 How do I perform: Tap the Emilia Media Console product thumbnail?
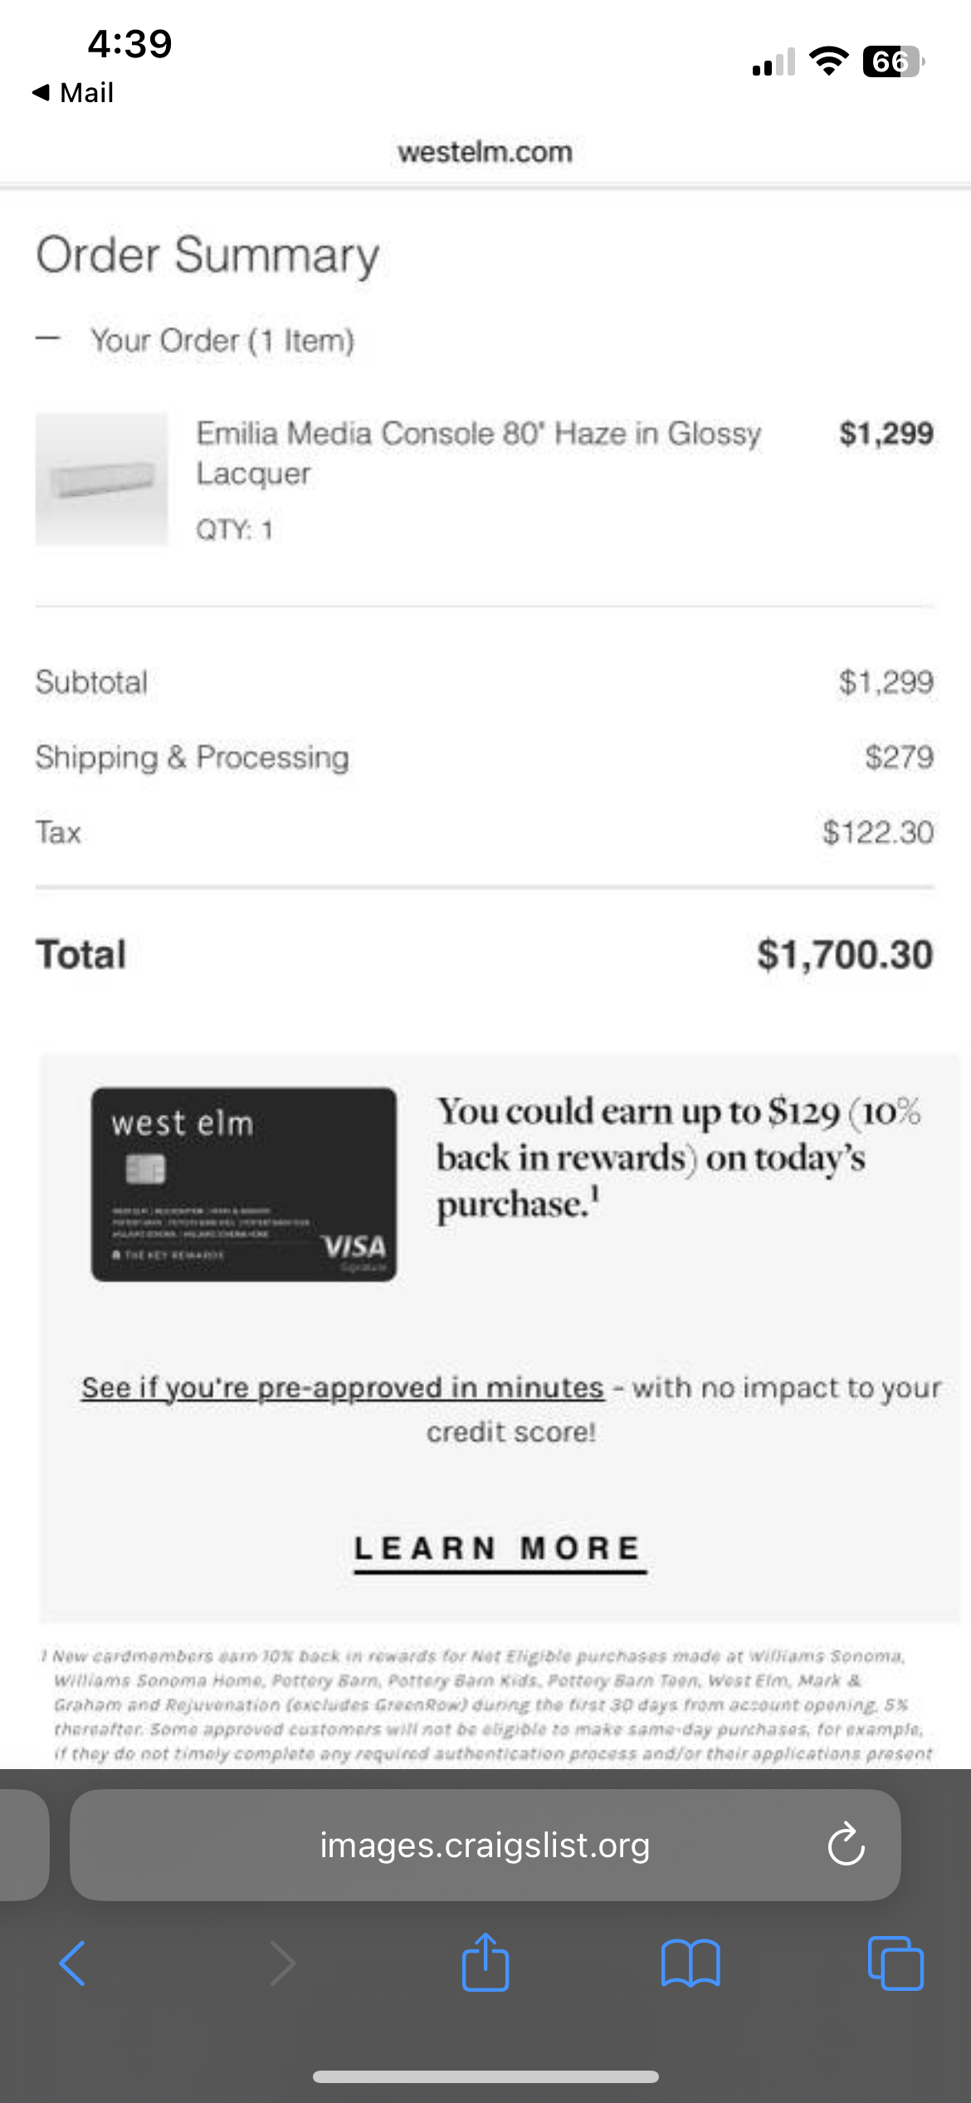(x=101, y=479)
